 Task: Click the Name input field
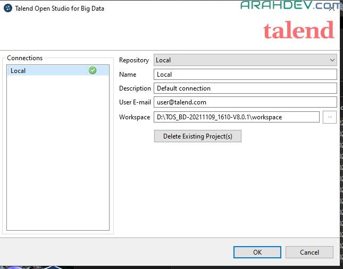[245, 75]
